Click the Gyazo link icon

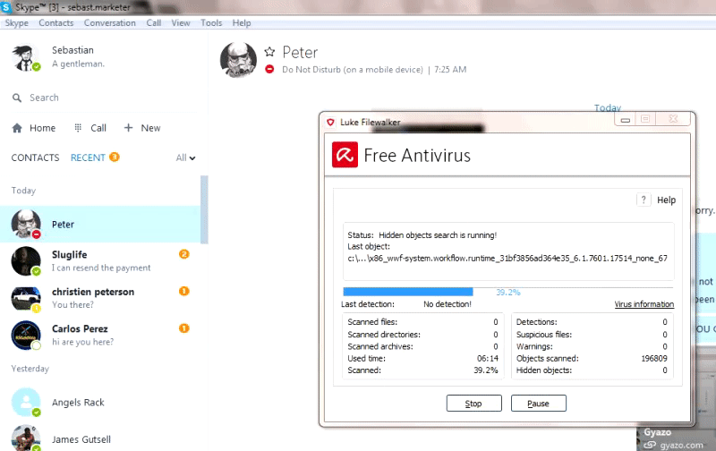650,445
